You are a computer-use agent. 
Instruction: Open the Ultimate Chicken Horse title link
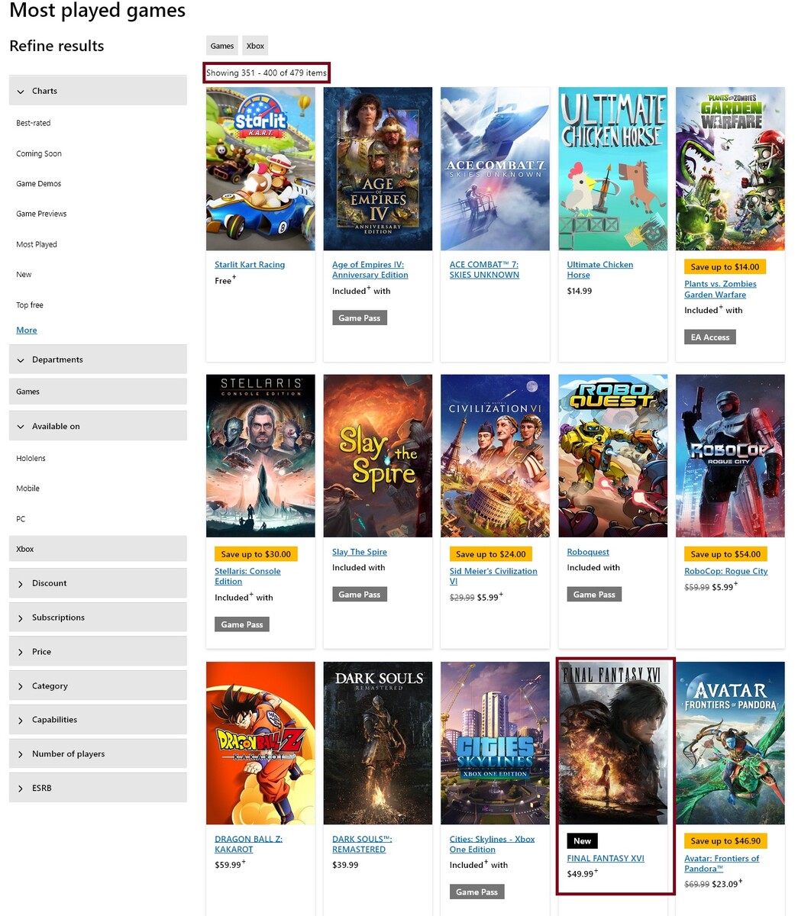(600, 269)
